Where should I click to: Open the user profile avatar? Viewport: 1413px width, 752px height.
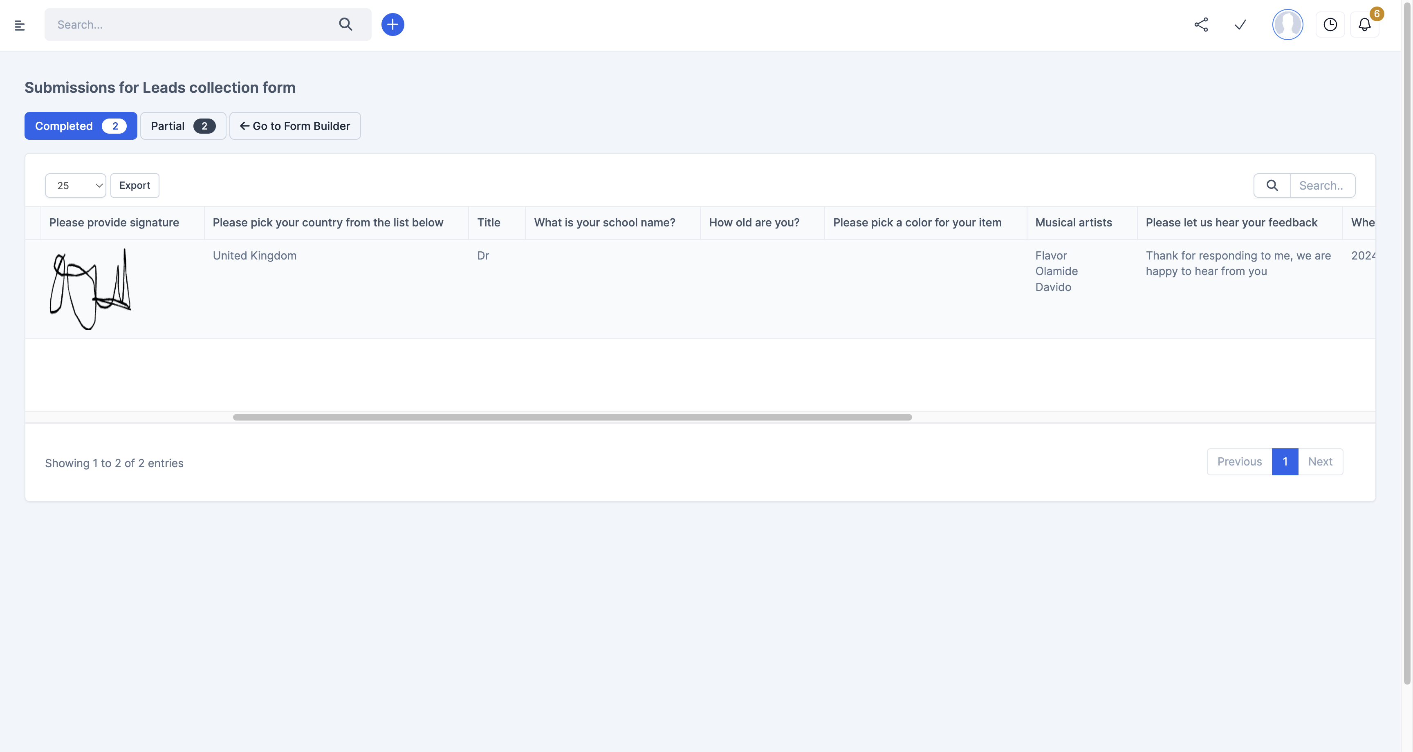click(1288, 25)
